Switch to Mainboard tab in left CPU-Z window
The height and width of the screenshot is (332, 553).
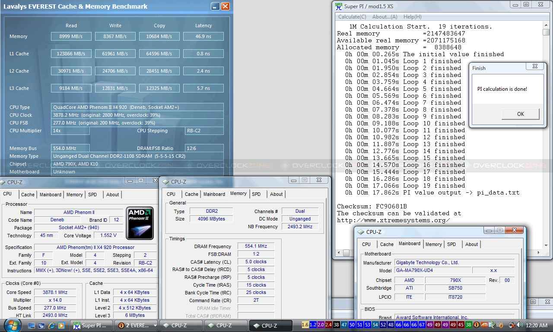(51, 195)
